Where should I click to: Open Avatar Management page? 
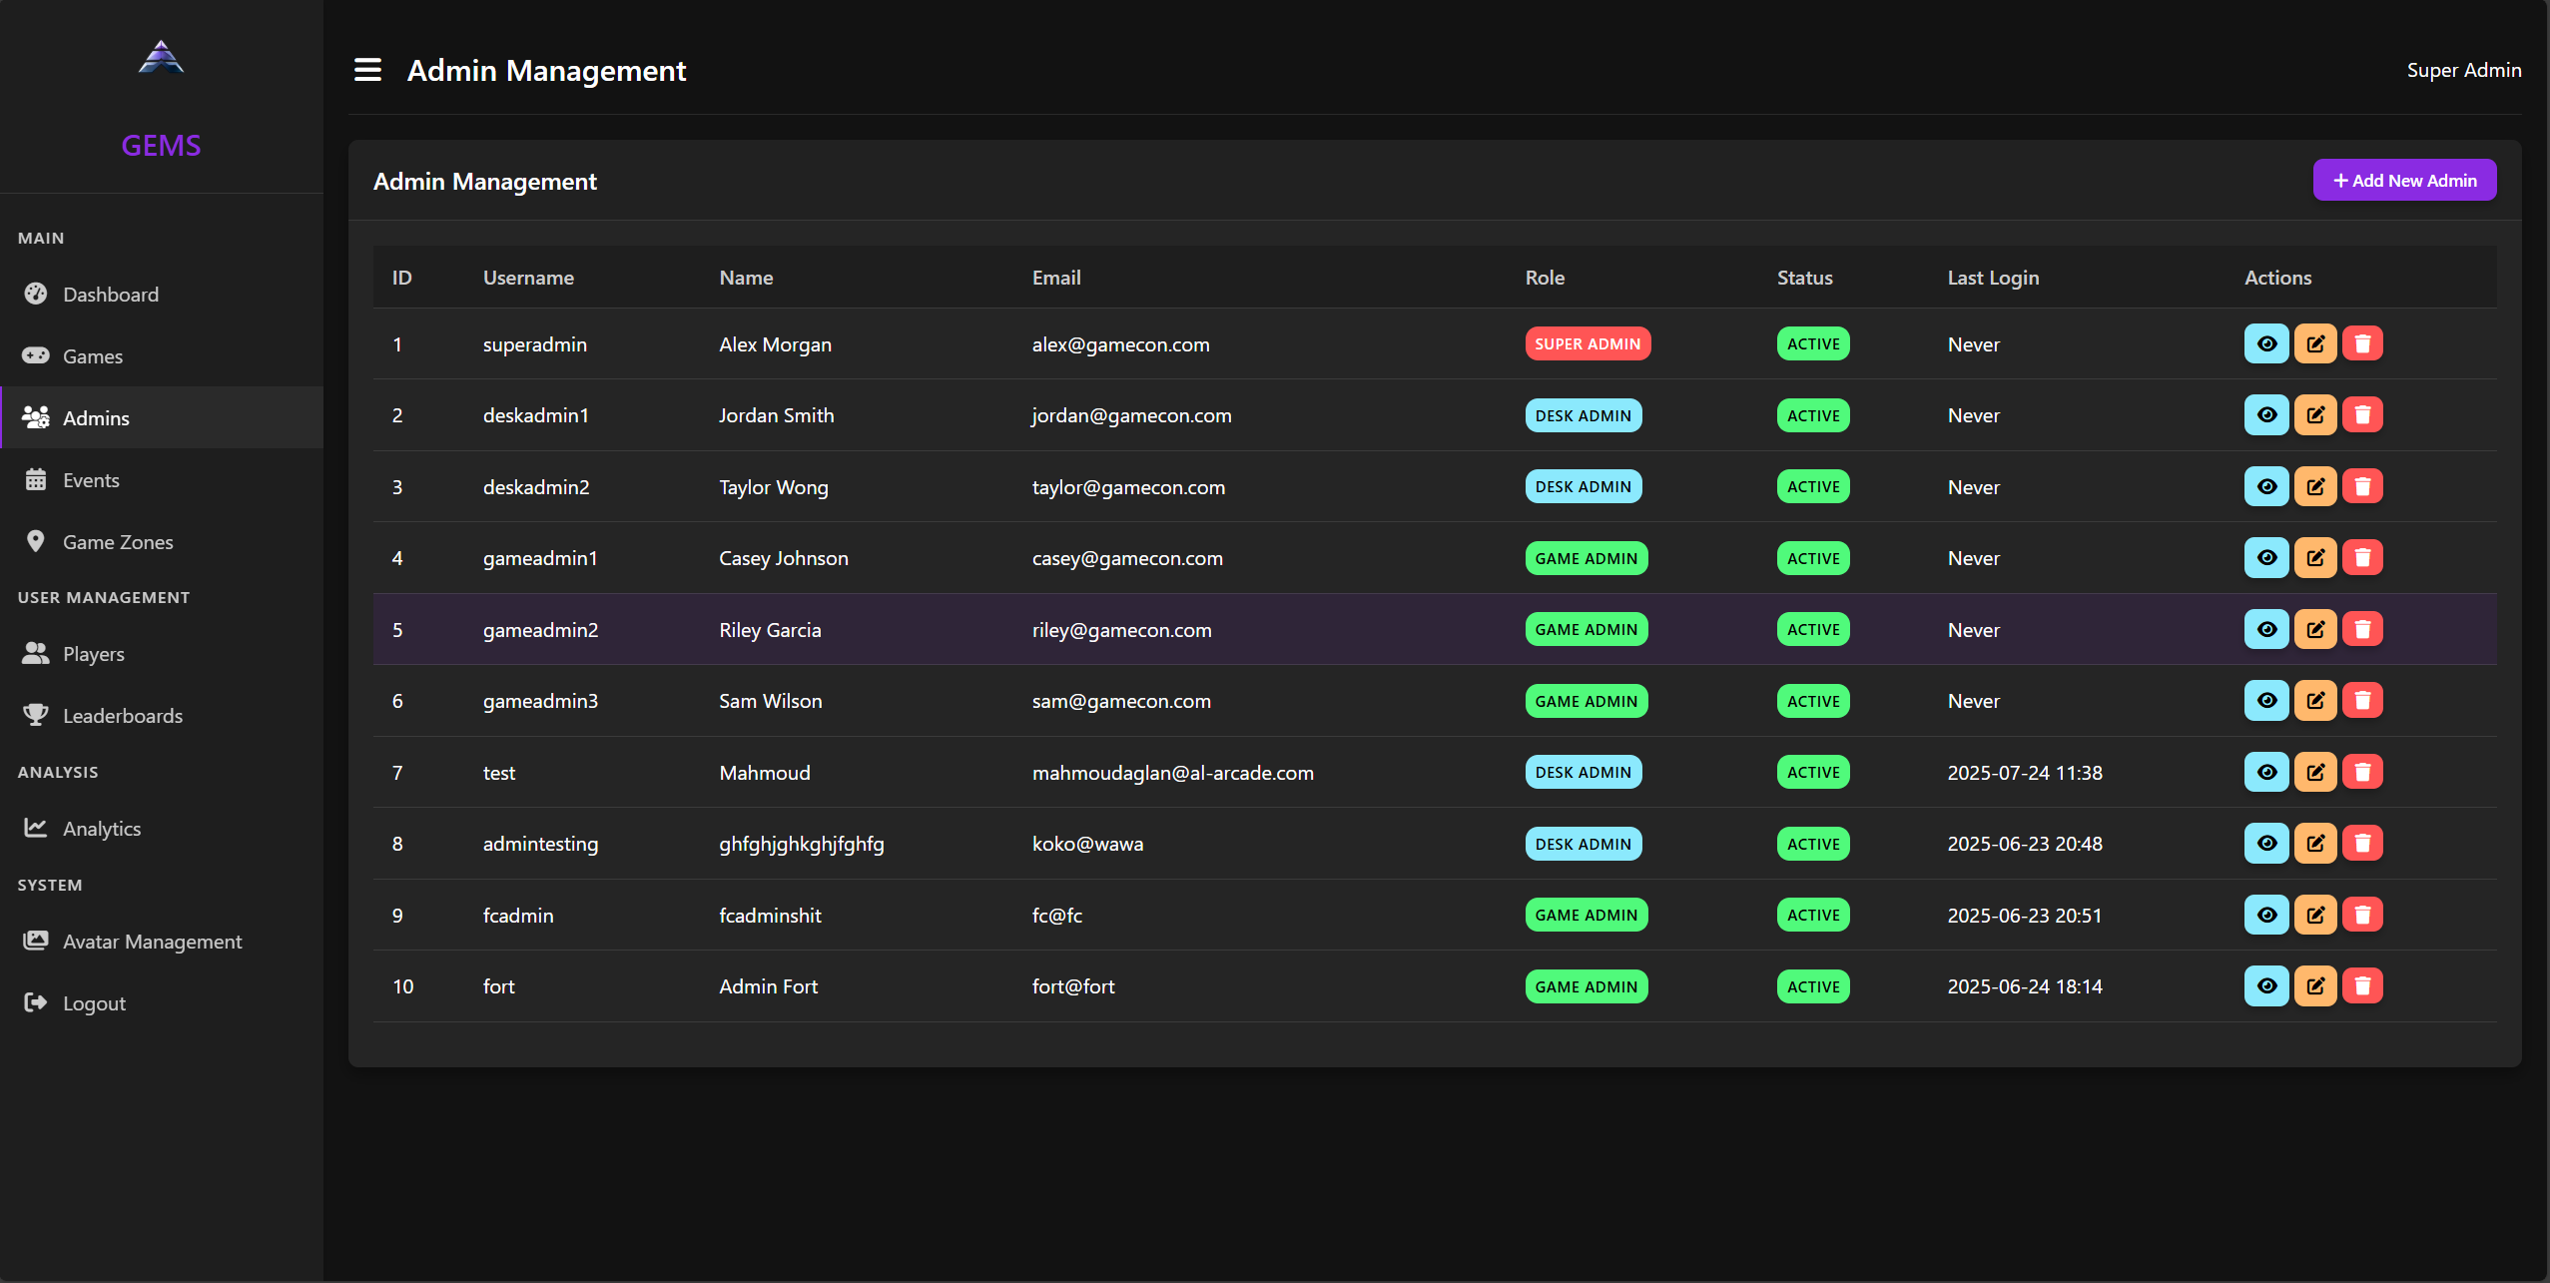152,942
